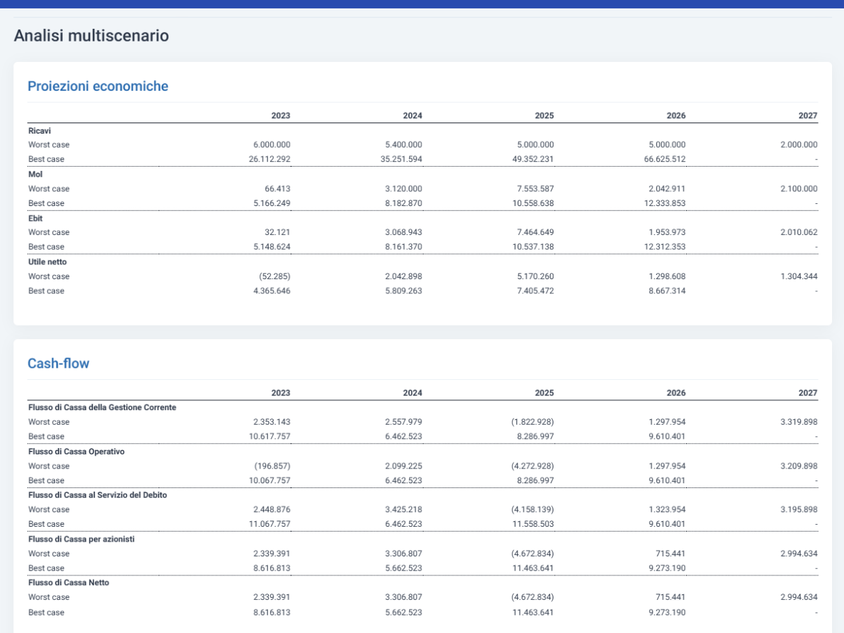Click Gestione Corrente value 3.319.898
This screenshot has width=844, height=633.
tap(799, 422)
